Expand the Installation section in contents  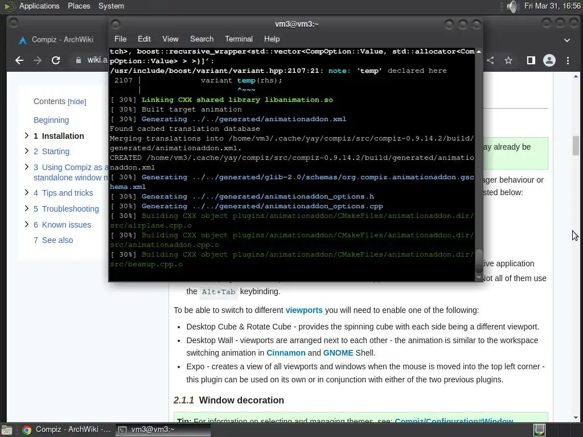coord(26,135)
